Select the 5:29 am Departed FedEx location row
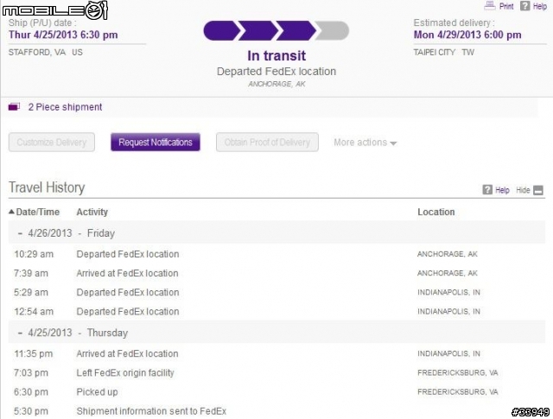 coord(276,292)
